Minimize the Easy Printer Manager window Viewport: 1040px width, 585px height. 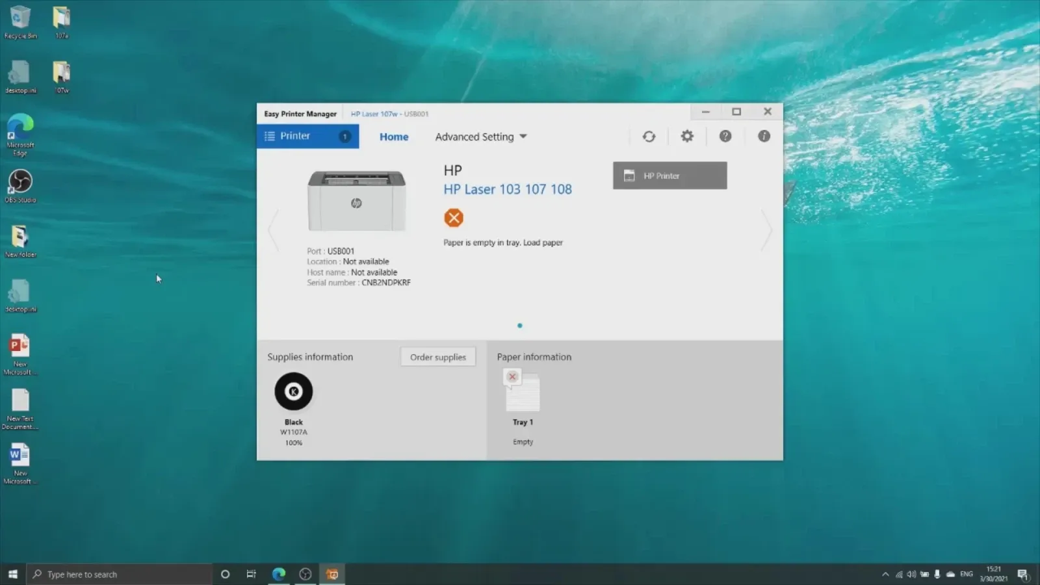tap(705, 112)
